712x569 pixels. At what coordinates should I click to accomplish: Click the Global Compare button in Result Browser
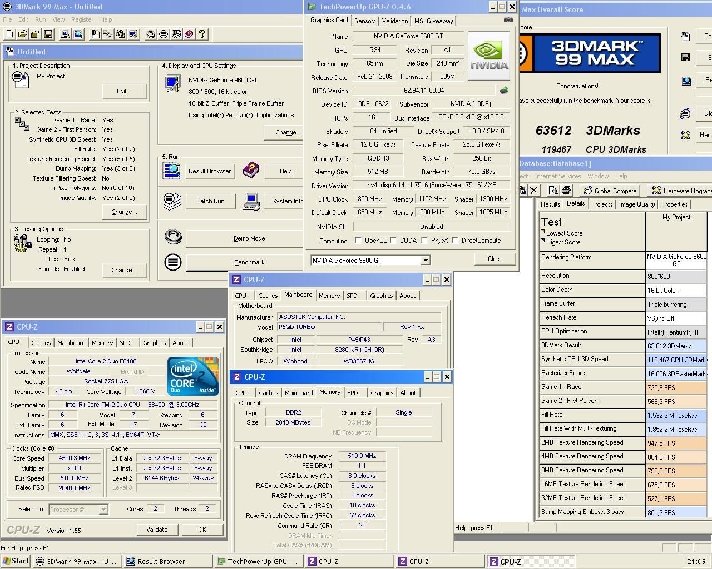tap(610, 191)
